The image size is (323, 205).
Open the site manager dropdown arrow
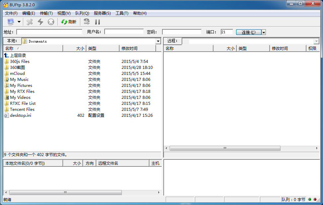click(19, 22)
